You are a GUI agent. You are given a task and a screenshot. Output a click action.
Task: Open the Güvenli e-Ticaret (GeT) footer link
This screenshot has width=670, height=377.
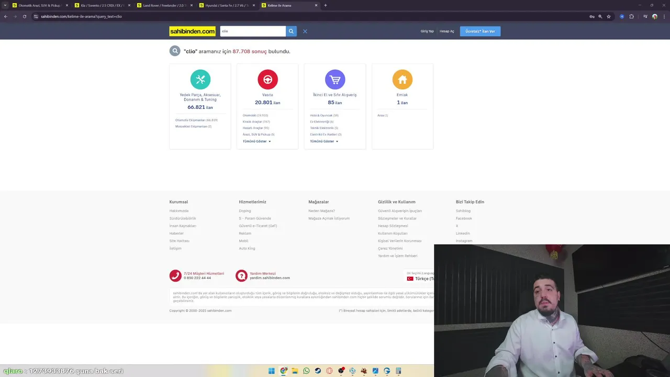pos(258,226)
